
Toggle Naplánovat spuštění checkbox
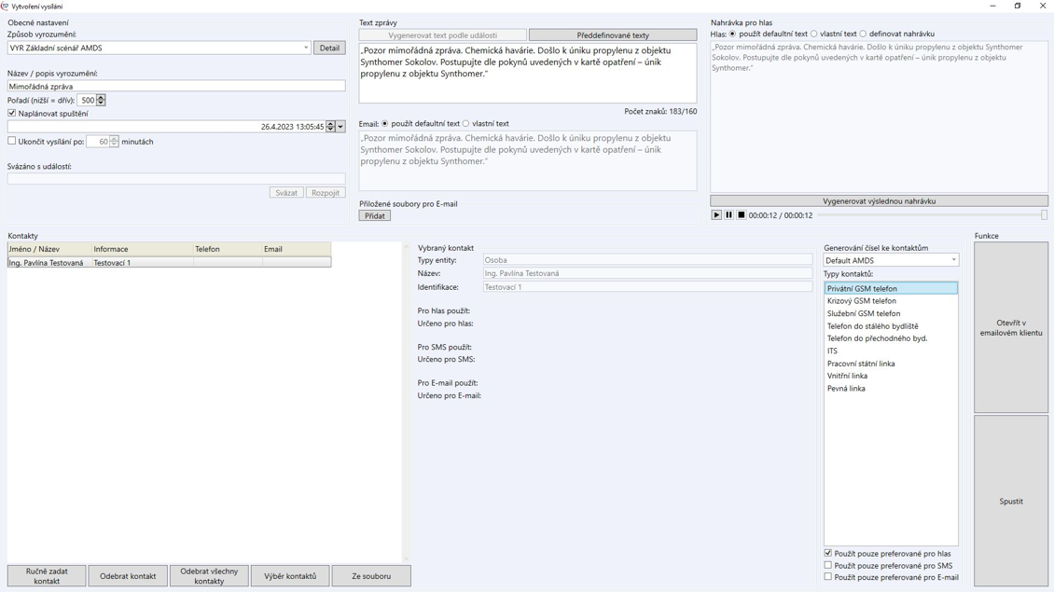tap(12, 113)
